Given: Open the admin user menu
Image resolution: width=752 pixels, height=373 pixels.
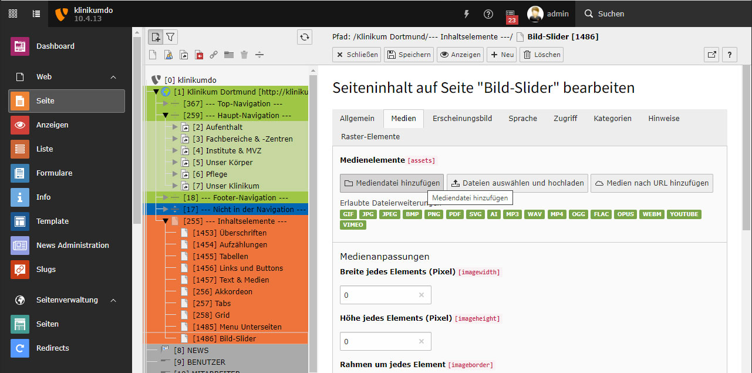Looking at the screenshot, I should (x=548, y=14).
